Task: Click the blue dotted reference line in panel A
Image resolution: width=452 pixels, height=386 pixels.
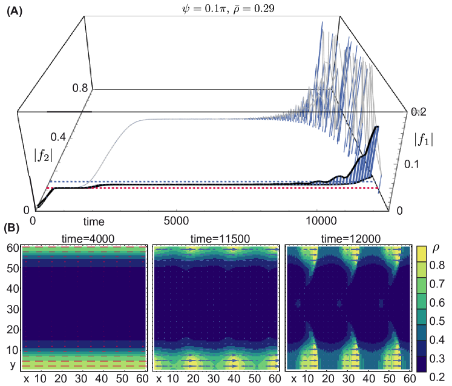Action: tap(212, 182)
